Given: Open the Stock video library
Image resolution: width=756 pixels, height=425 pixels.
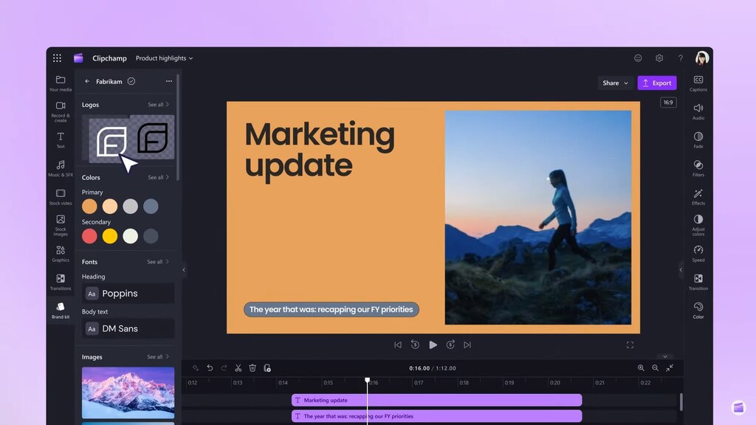Looking at the screenshot, I should coord(61,196).
